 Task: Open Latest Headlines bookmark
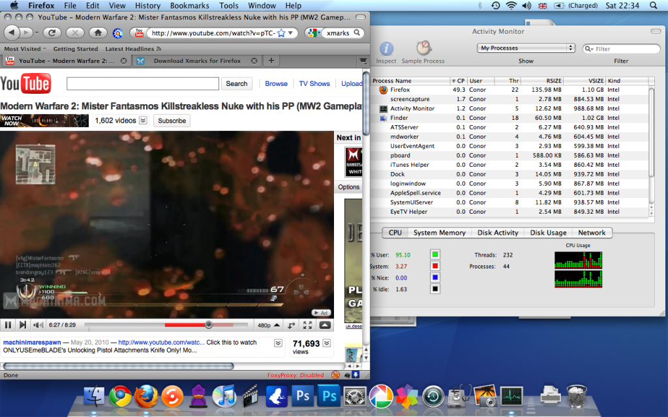tap(133, 49)
